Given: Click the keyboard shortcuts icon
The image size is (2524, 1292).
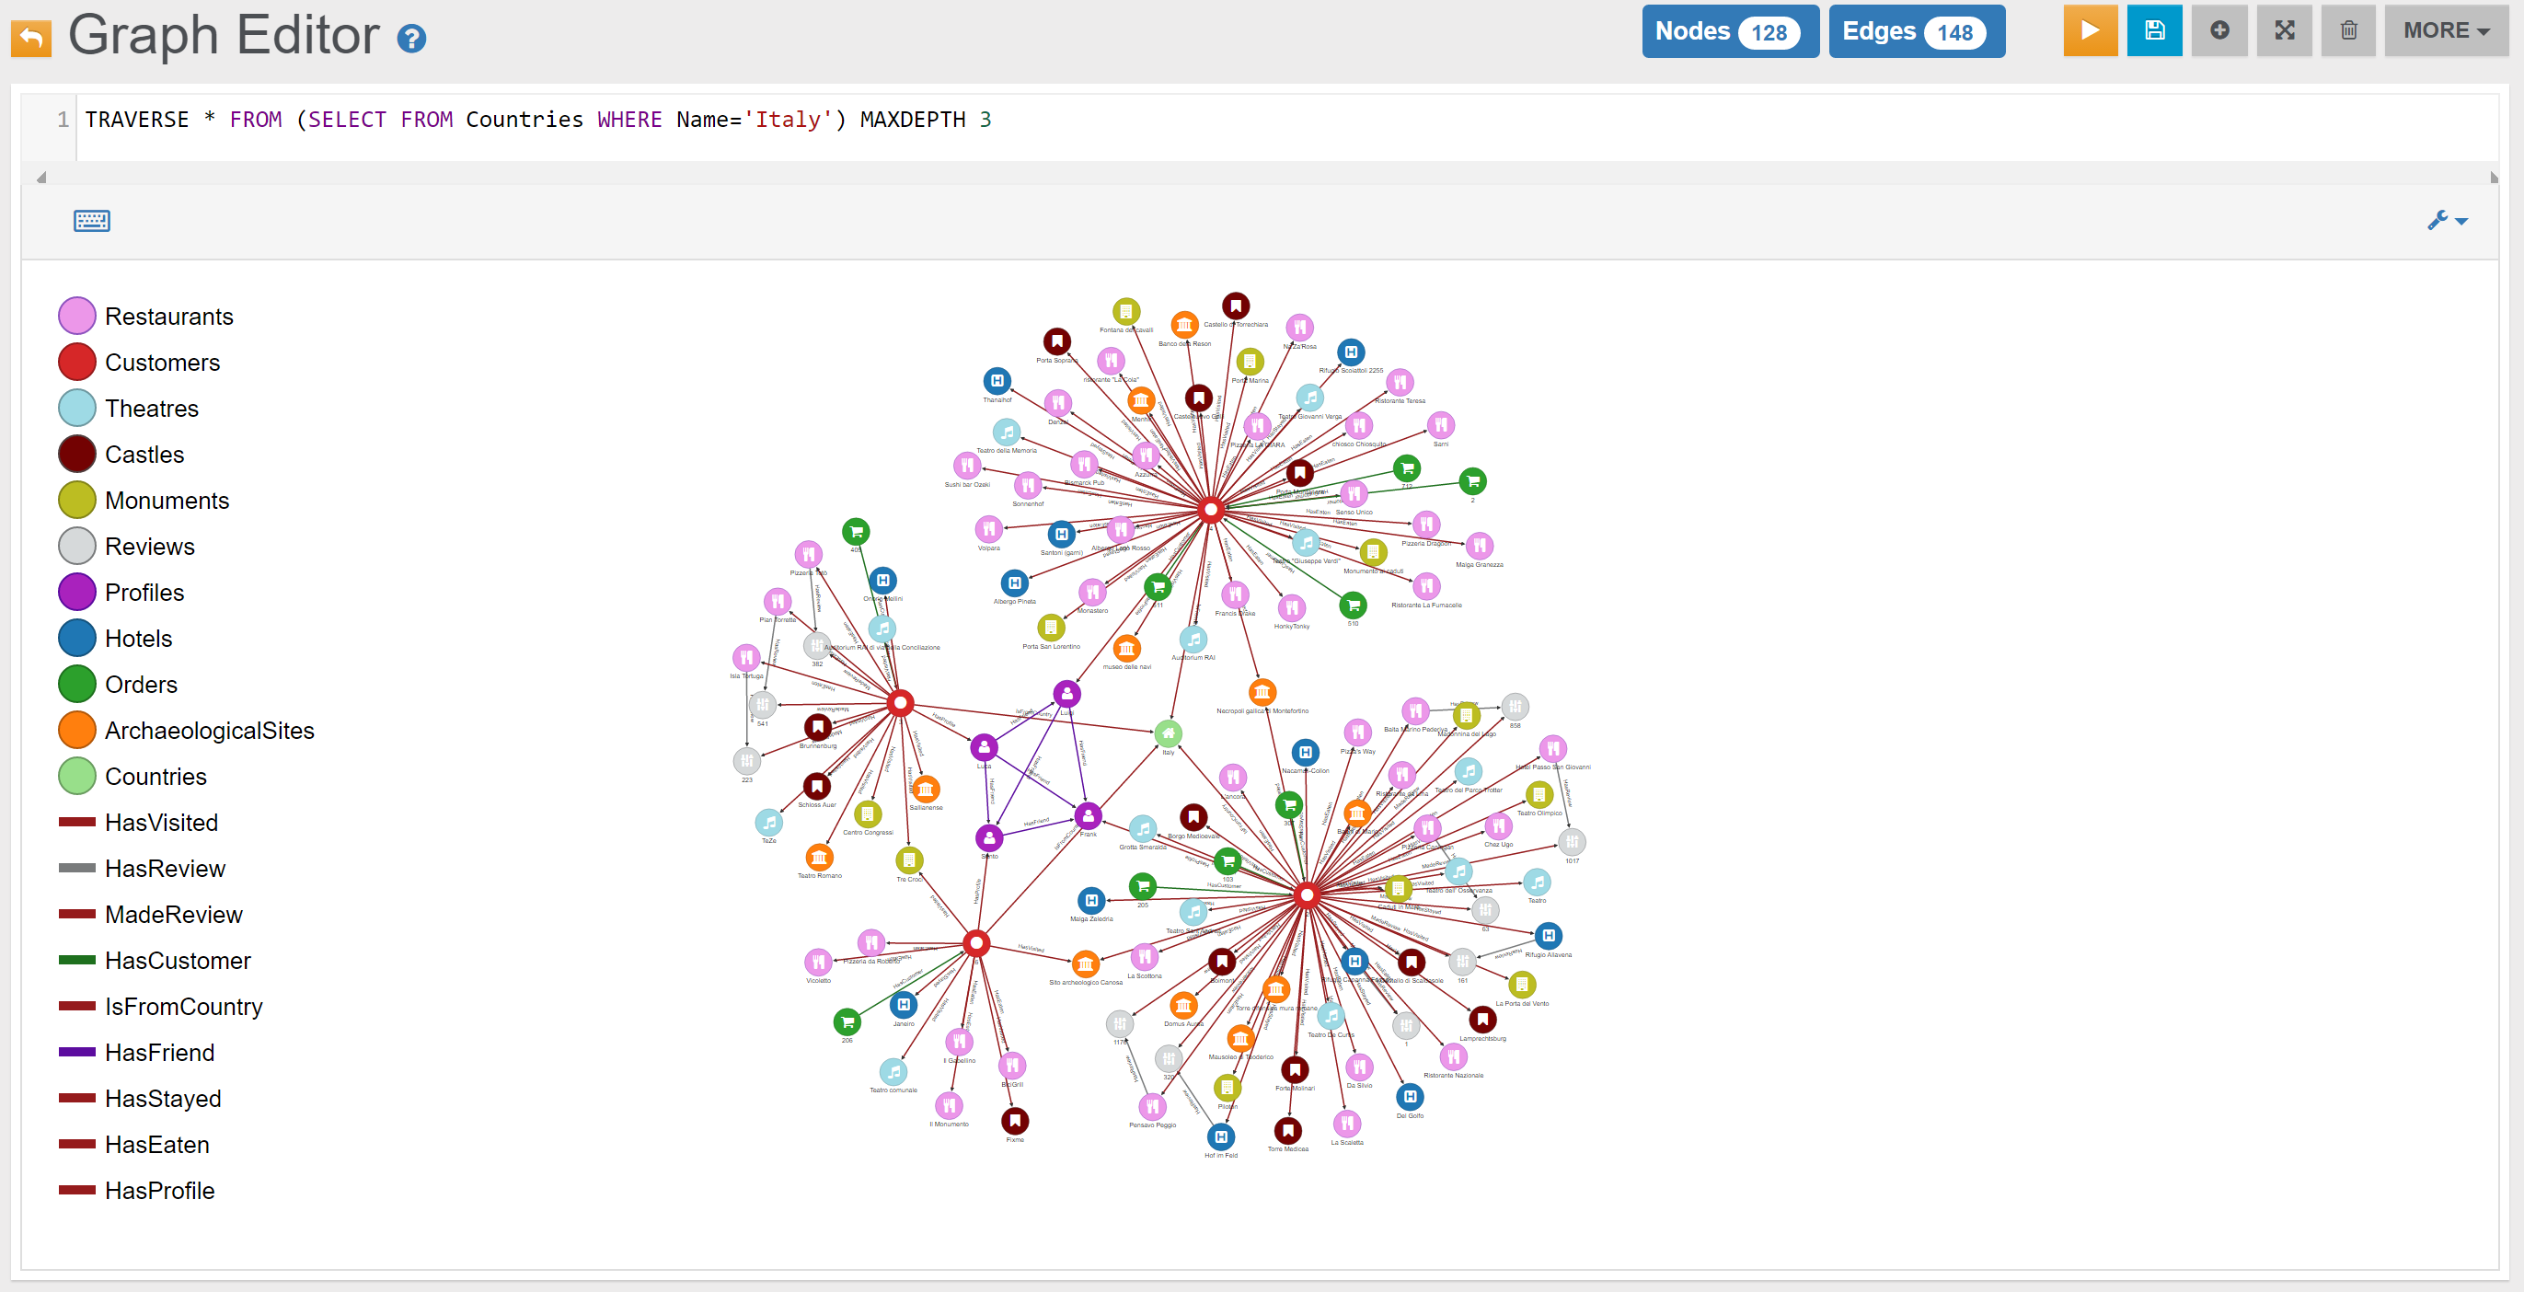Looking at the screenshot, I should (x=92, y=220).
